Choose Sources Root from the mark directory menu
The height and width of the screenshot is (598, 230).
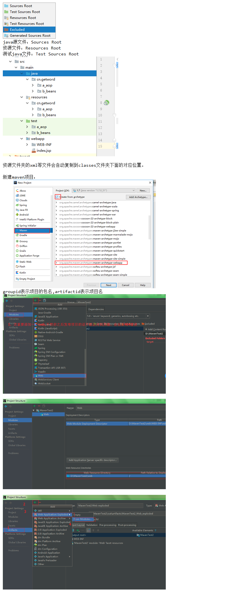[29, 6]
